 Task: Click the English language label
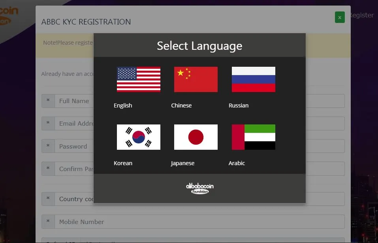pyautogui.click(x=123, y=105)
